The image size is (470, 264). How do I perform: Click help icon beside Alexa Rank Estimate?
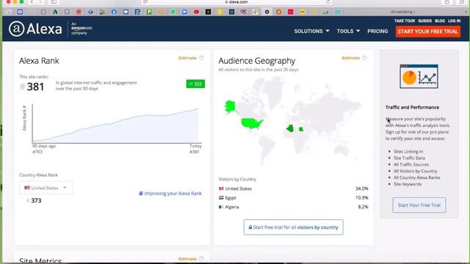pos(201,58)
